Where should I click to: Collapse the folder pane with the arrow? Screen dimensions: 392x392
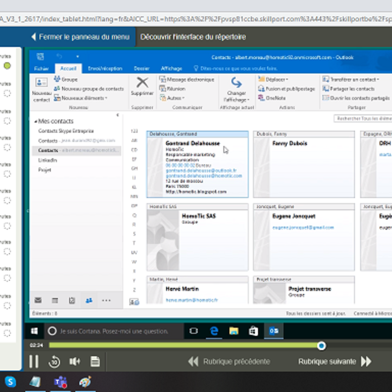(118, 115)
